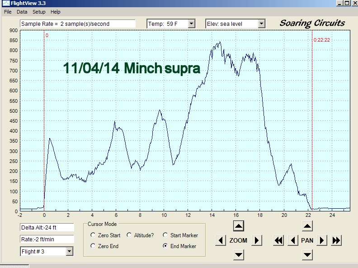This screenshot has height=268, width=358.
Task: Click the red 0 start marker label
Action: click(47, 35)
